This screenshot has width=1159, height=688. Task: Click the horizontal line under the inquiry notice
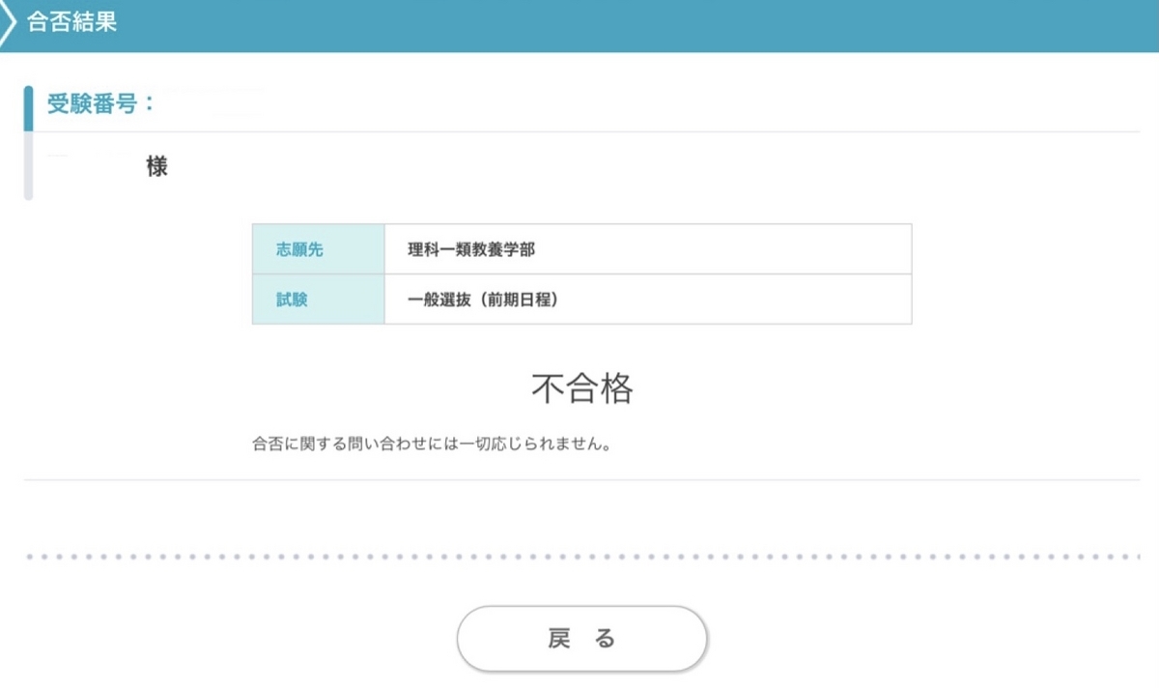582,479
